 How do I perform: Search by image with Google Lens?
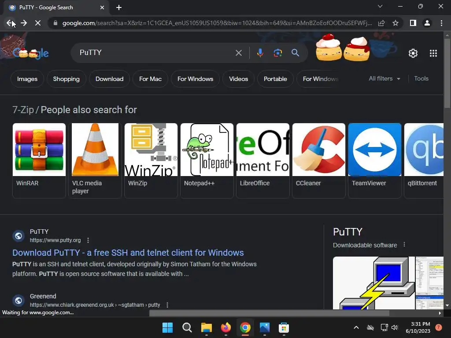click(x=277, y=53)
